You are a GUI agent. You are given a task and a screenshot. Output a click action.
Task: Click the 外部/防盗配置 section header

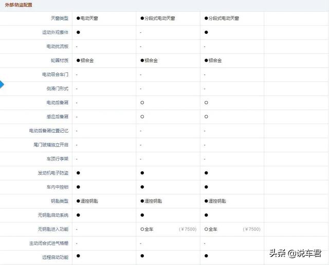tap(19, 5)
